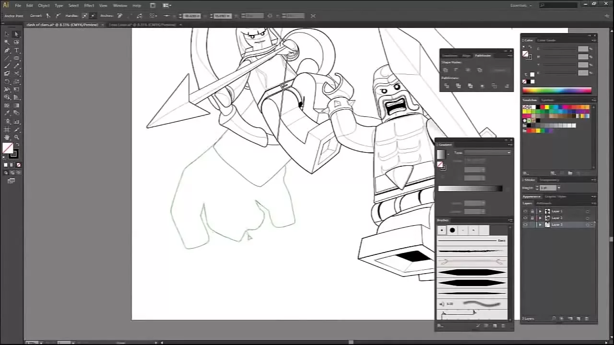Click New Brush icon in Brushes panel
The width and height of the screenshot is (614, 345).
coord(495,326)
